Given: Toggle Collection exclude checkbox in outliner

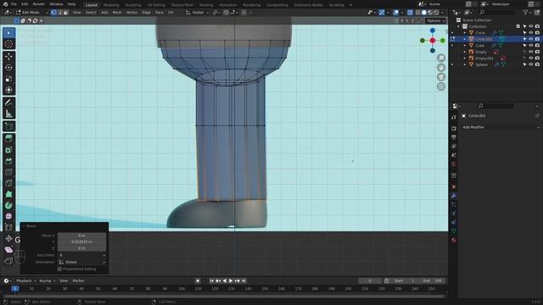Looking at the screenshot, I should click(518, 26).
